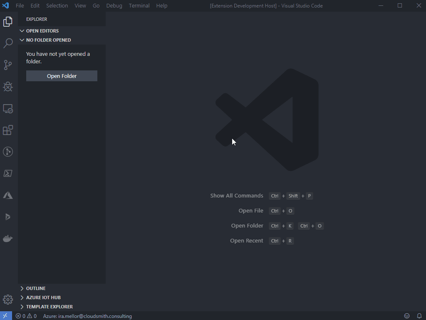Click the feedback smiley icon
This screenshot has height=320, width=426.
[407, 316]
